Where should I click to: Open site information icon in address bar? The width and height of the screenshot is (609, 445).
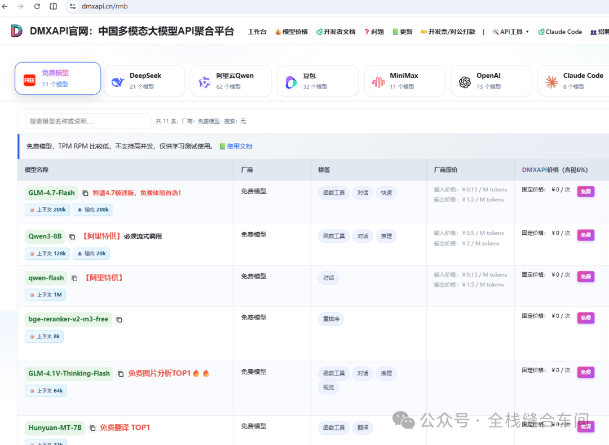[72, 6]
